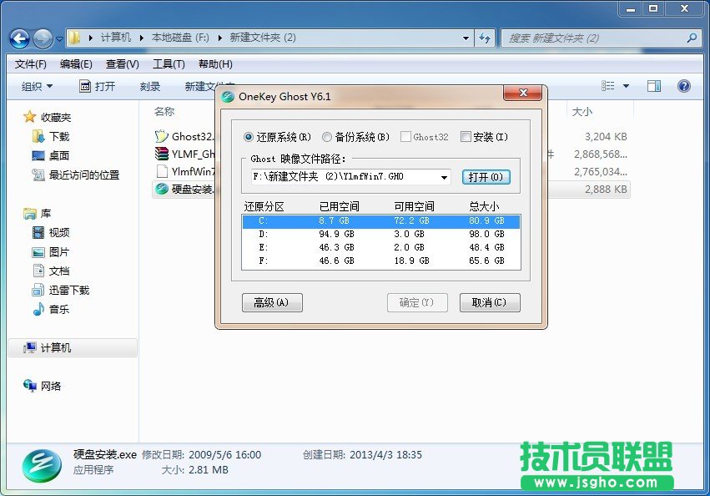
Task: Click the back navigation arrow
Action: coord(18,38)
